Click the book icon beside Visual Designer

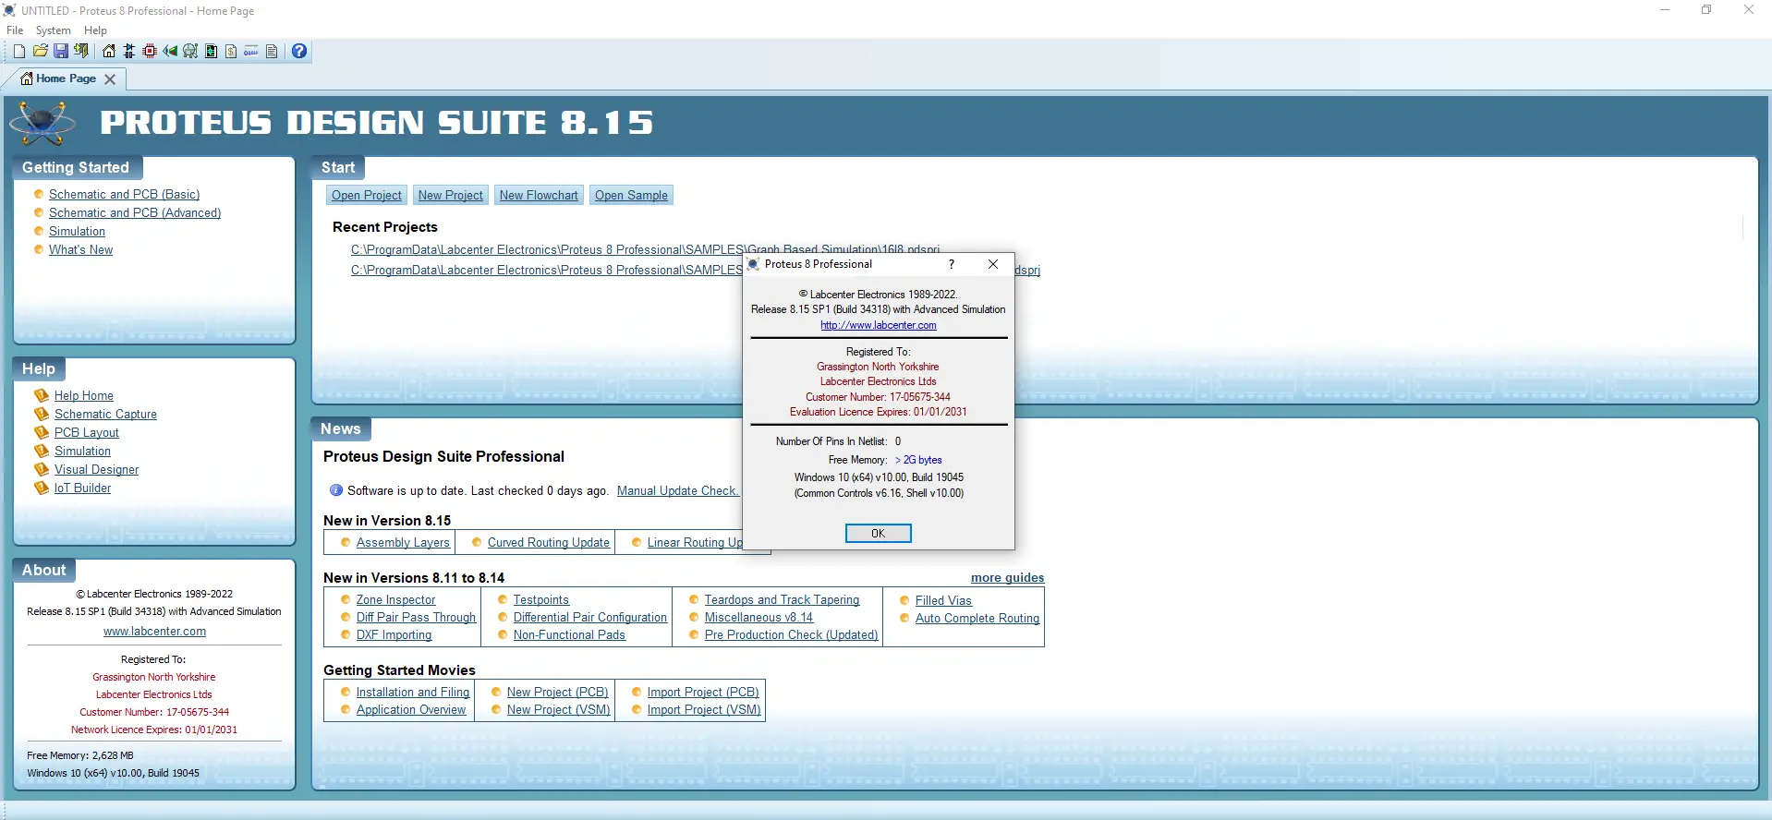click(x=42, y=469)
